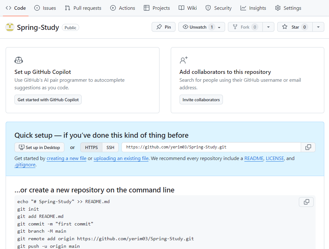Viewport: 329px width, 249px height.
Task: Click 'Set up GitHub Copilot' heading
Action: point(43,72)
